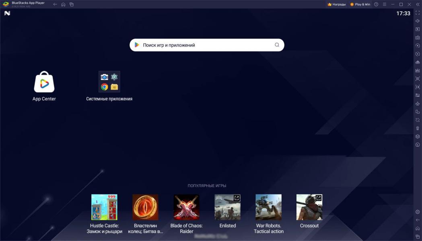Open the War Robots Tactical action game
The height and width of the screenshot is (241, 422).
pos(268,207)
